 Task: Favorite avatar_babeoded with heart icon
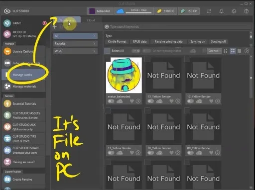pyautogui.click(x=132, y=101)
